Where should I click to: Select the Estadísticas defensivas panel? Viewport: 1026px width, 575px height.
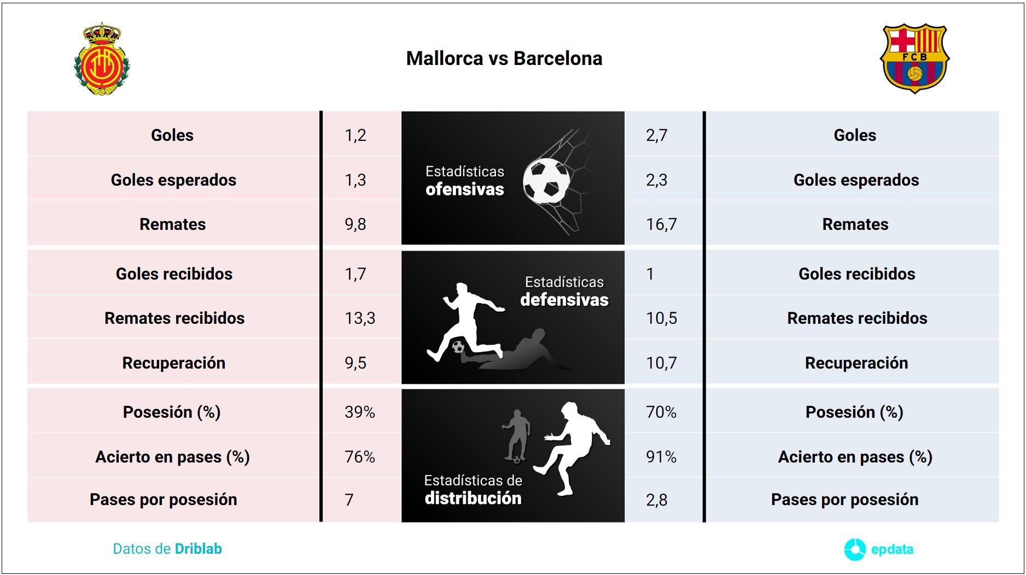[564, 292]
